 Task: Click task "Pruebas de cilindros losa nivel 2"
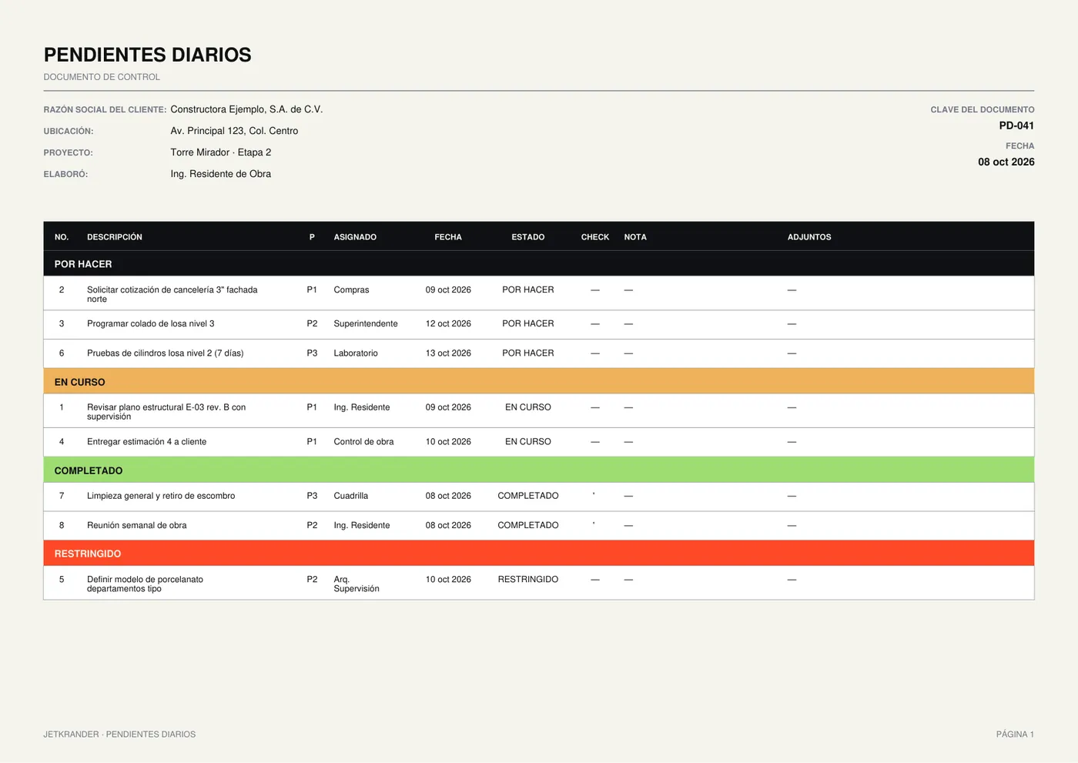[x=166, y=353]
